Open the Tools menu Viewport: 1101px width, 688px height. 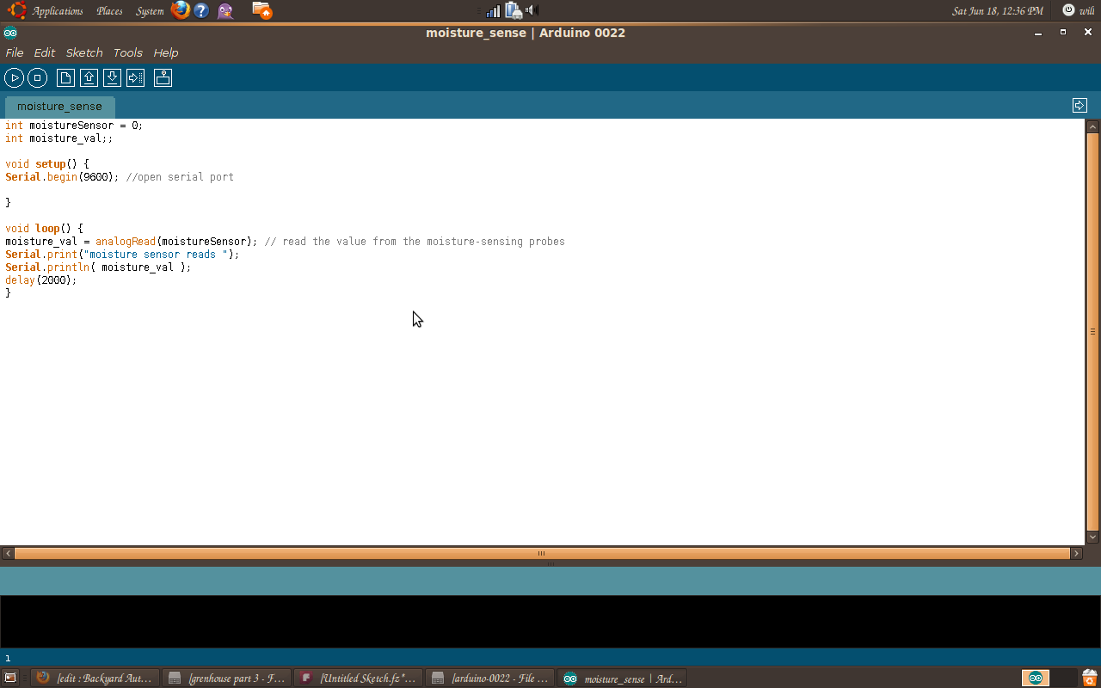128,52
